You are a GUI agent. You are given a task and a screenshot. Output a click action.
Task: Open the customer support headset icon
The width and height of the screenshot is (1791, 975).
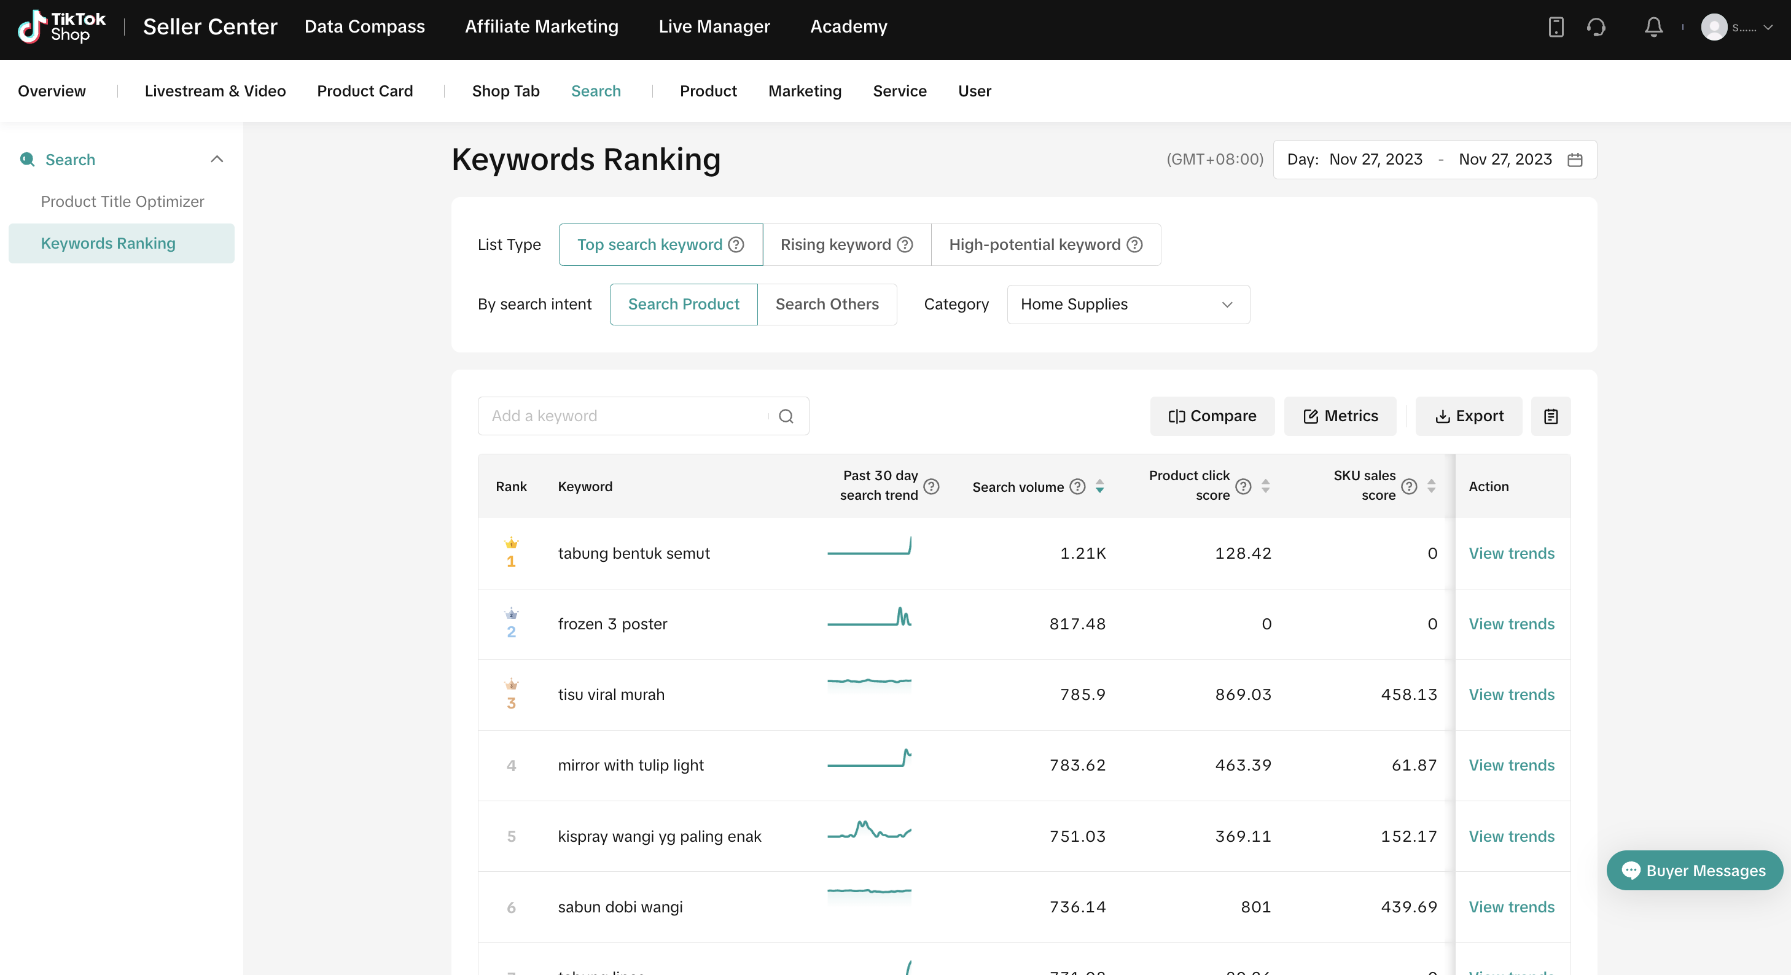click(1596, 27)
